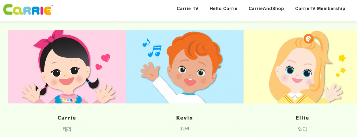The image size is (357, 137).
Task: Click the Korean name 캐빈
Action: coord(185,129)
